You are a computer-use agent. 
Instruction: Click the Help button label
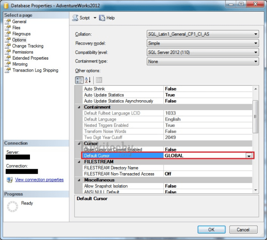pos(110,18)
